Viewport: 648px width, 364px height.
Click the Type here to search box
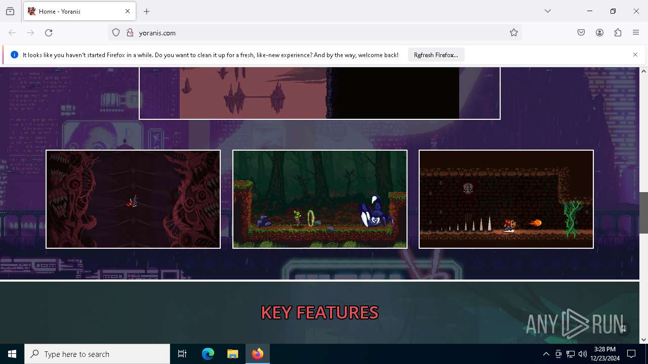[x=97, y=354]
